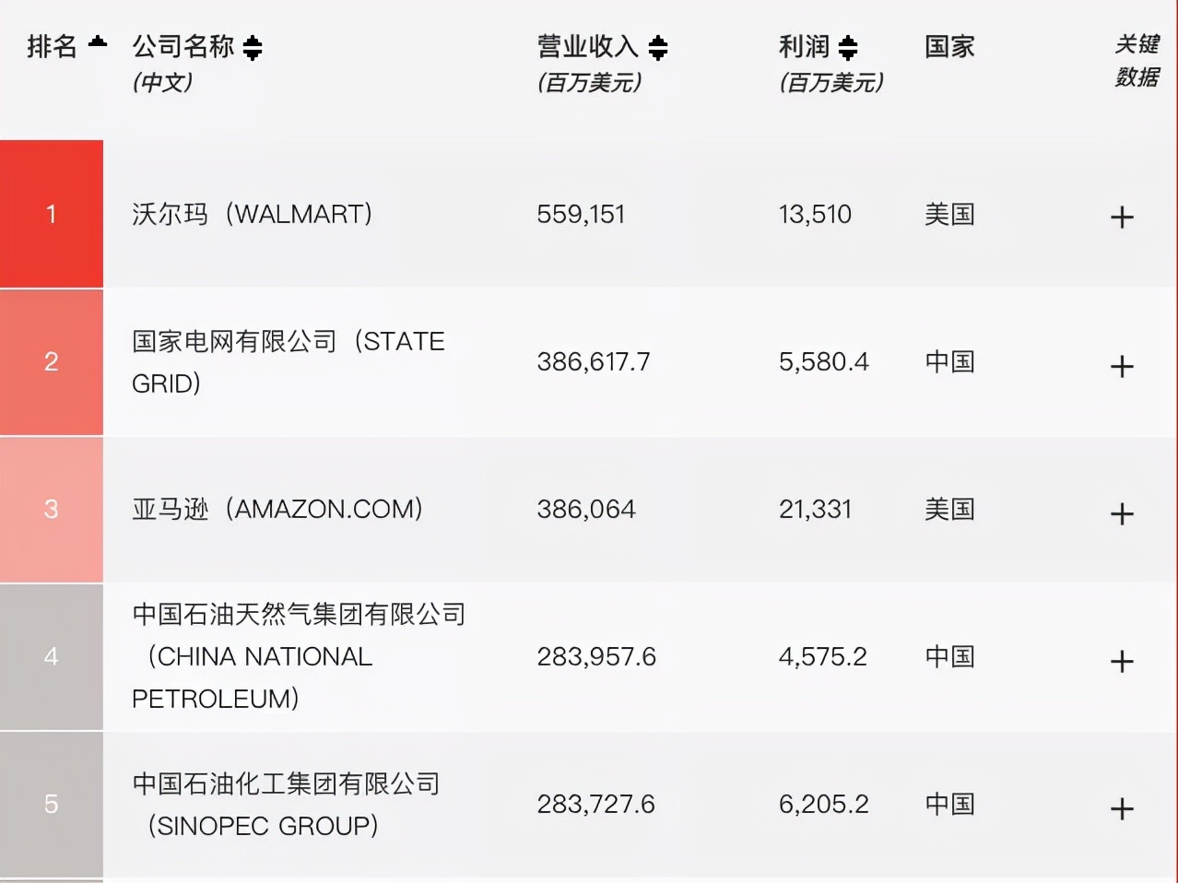Open the 亚马逊 (AMAZON.COM) company entry
This screenshot has height=883, width=1178.
coord(278,509)
